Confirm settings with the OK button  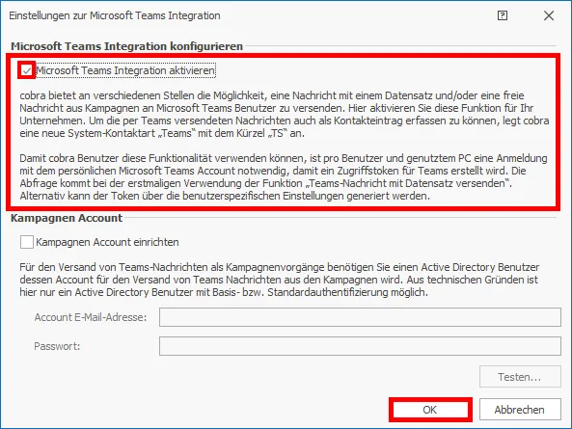[x=430, y=410]
